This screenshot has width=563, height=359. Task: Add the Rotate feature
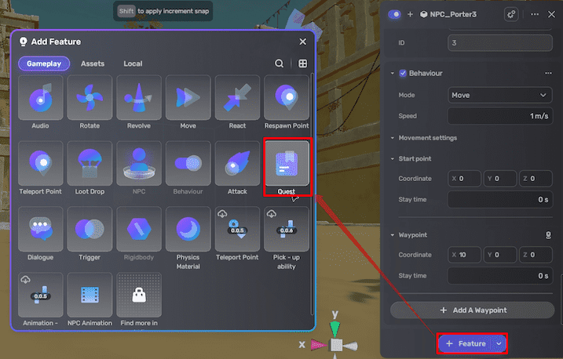tap(90, 98)
